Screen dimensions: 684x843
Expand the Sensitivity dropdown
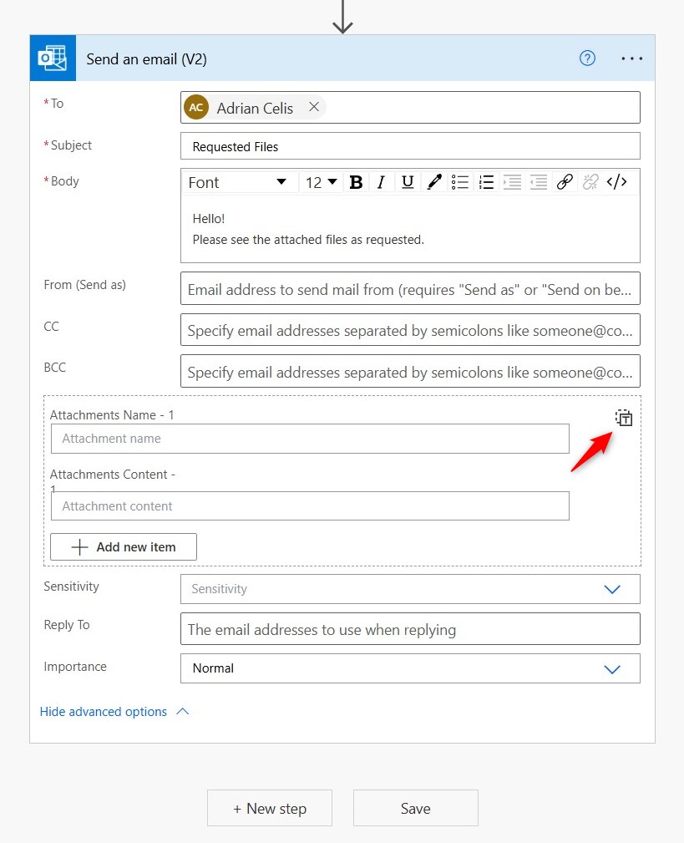coord(410,589)
